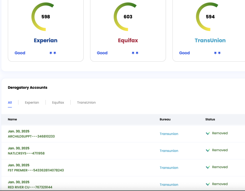Click Good rating in Equifax card
245x191 pixels.
coord(102,53)
